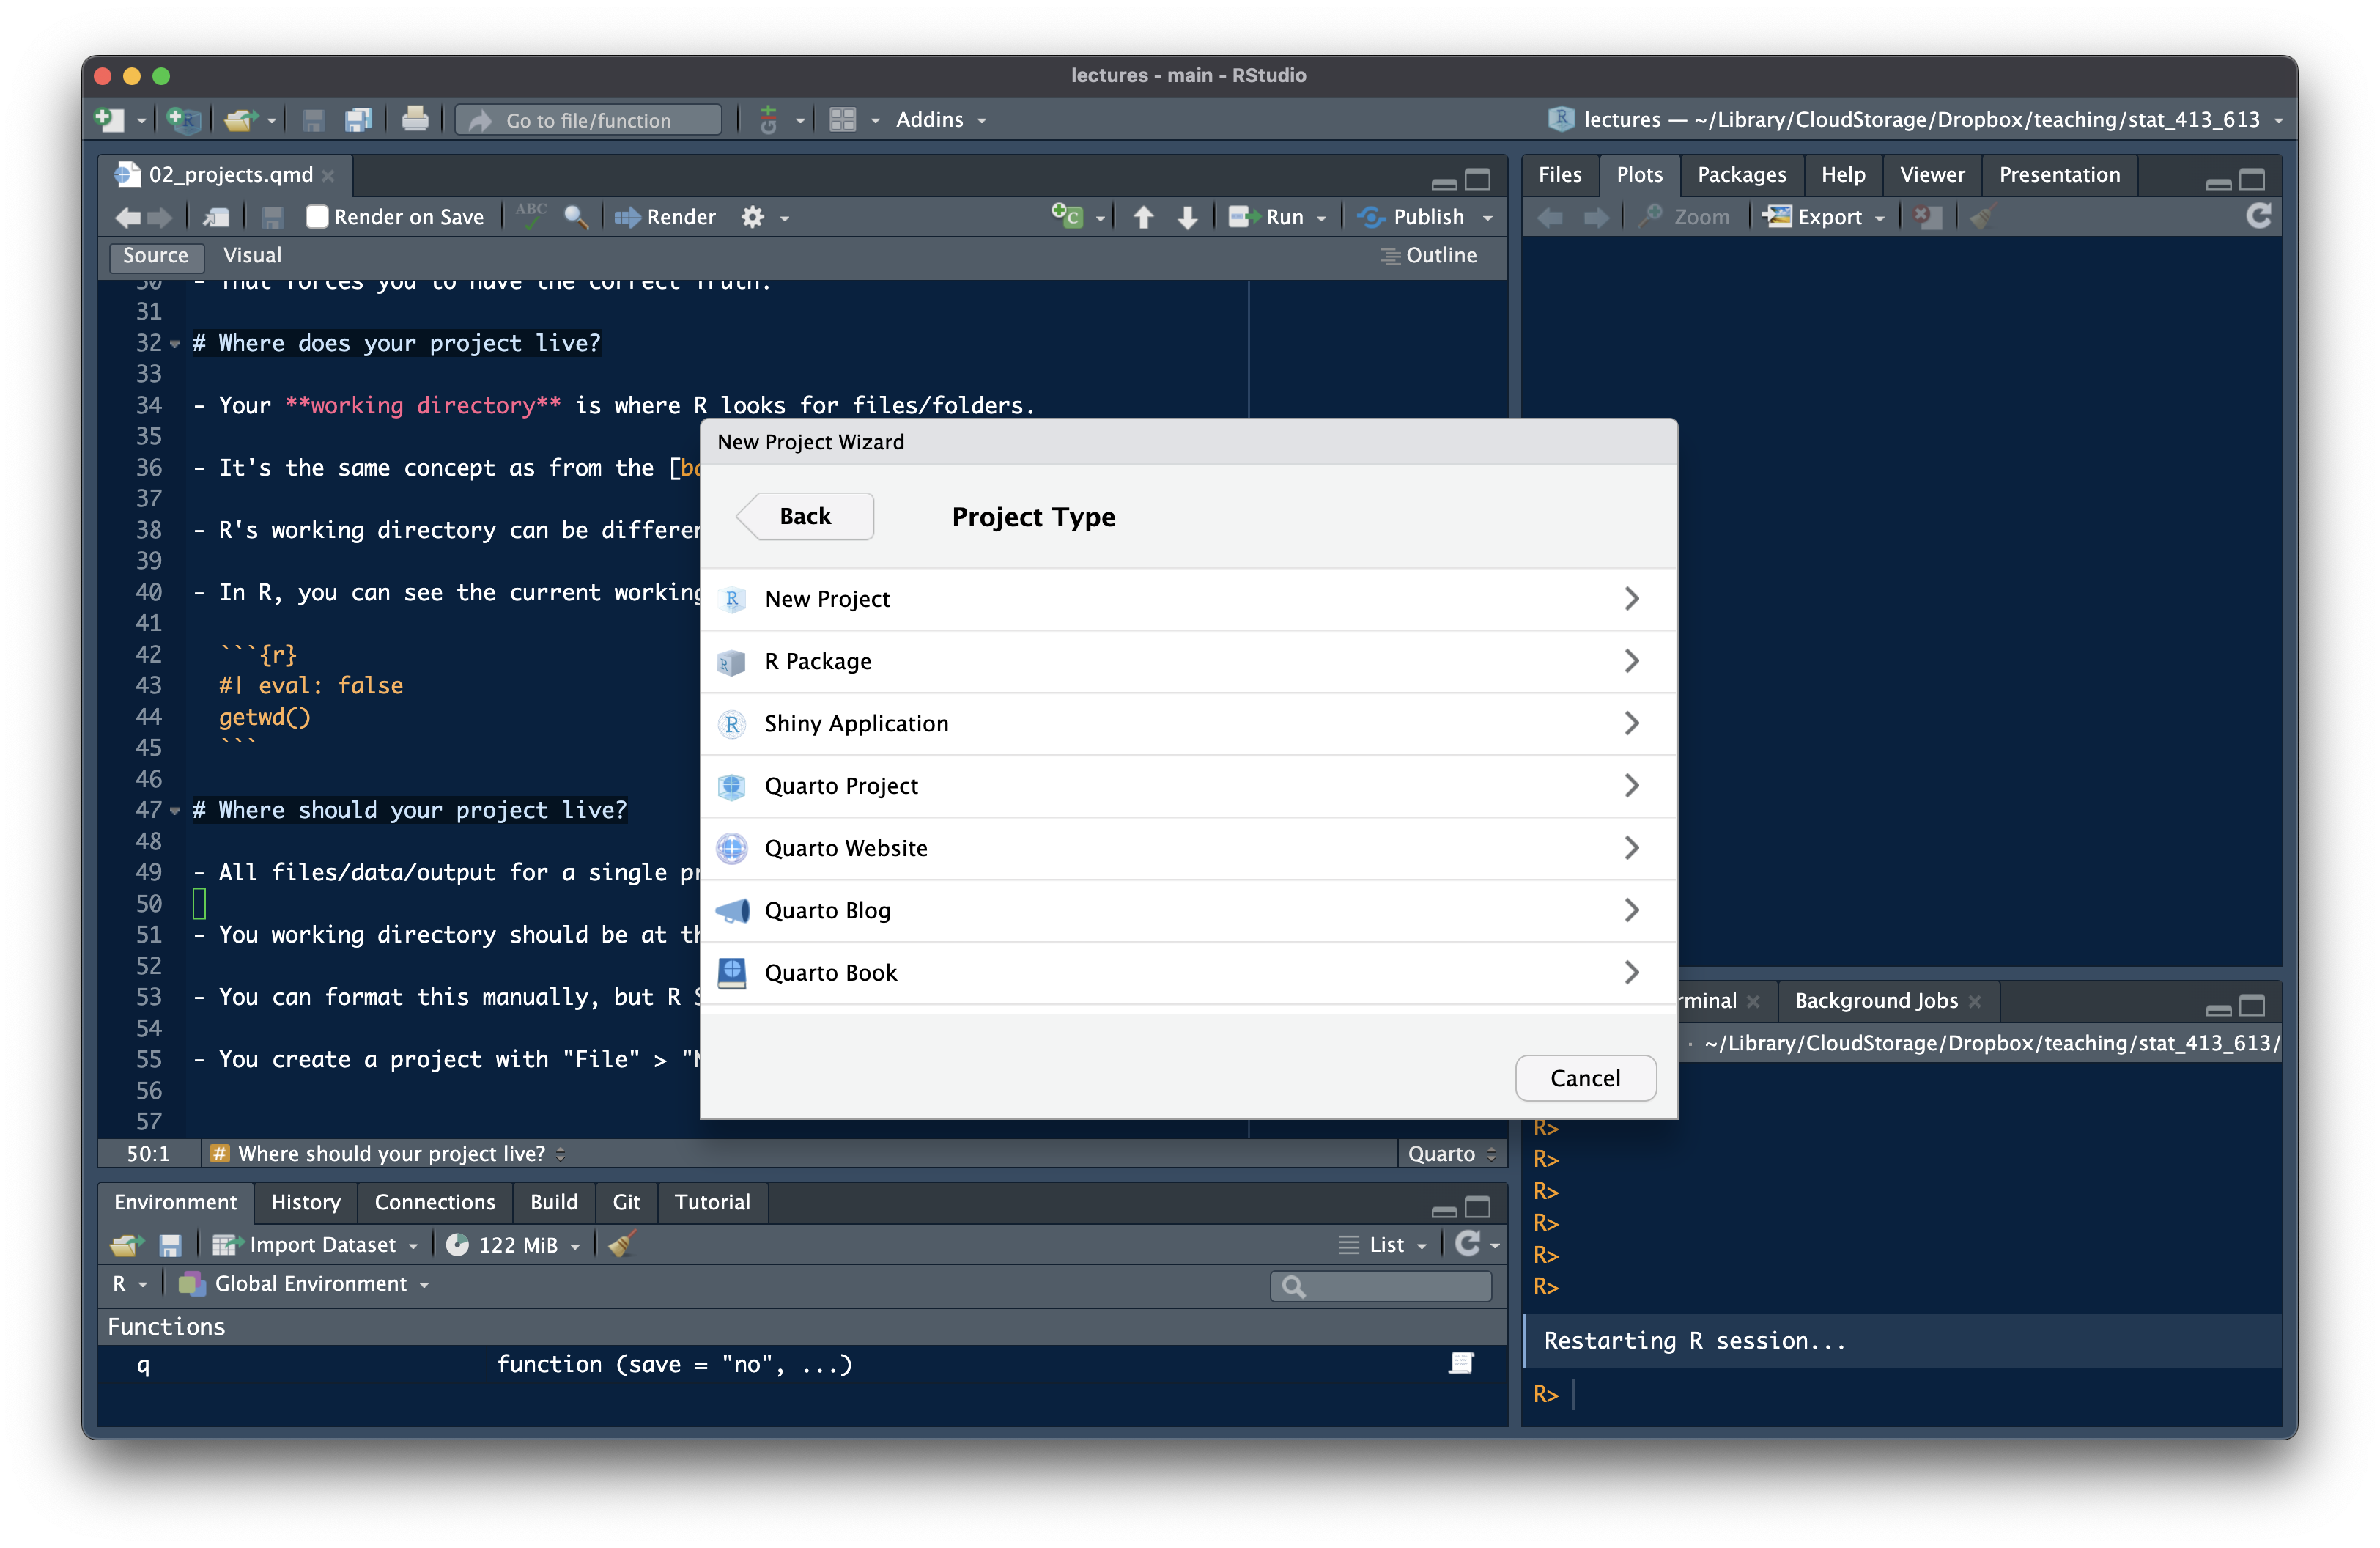The height and width of the screenshot is (1548, 2380).
Task: Click the Environment search field
Action: tap(1381, 1286)
